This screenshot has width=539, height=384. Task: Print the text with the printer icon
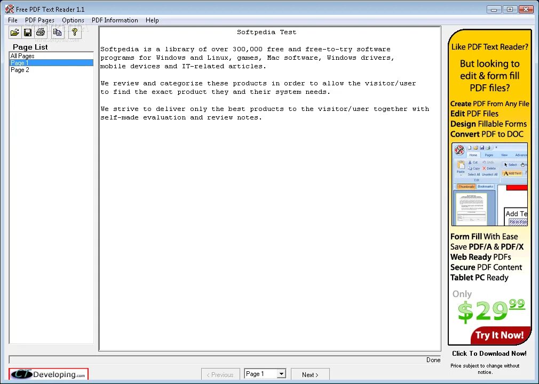click(41, 33)
